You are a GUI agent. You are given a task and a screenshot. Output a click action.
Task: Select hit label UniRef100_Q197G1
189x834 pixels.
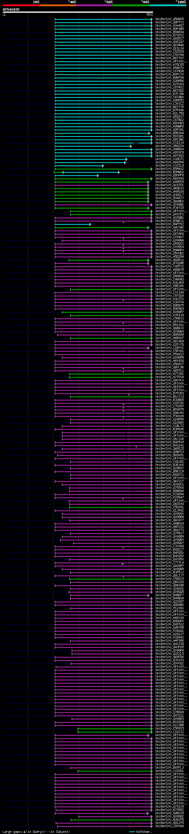170,185
